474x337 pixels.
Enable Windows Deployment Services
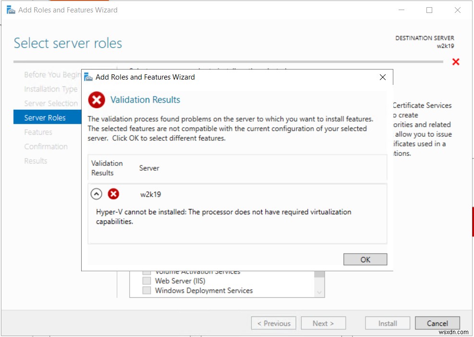click(146, 291)
